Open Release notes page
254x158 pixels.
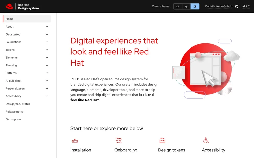pos(14,112)
